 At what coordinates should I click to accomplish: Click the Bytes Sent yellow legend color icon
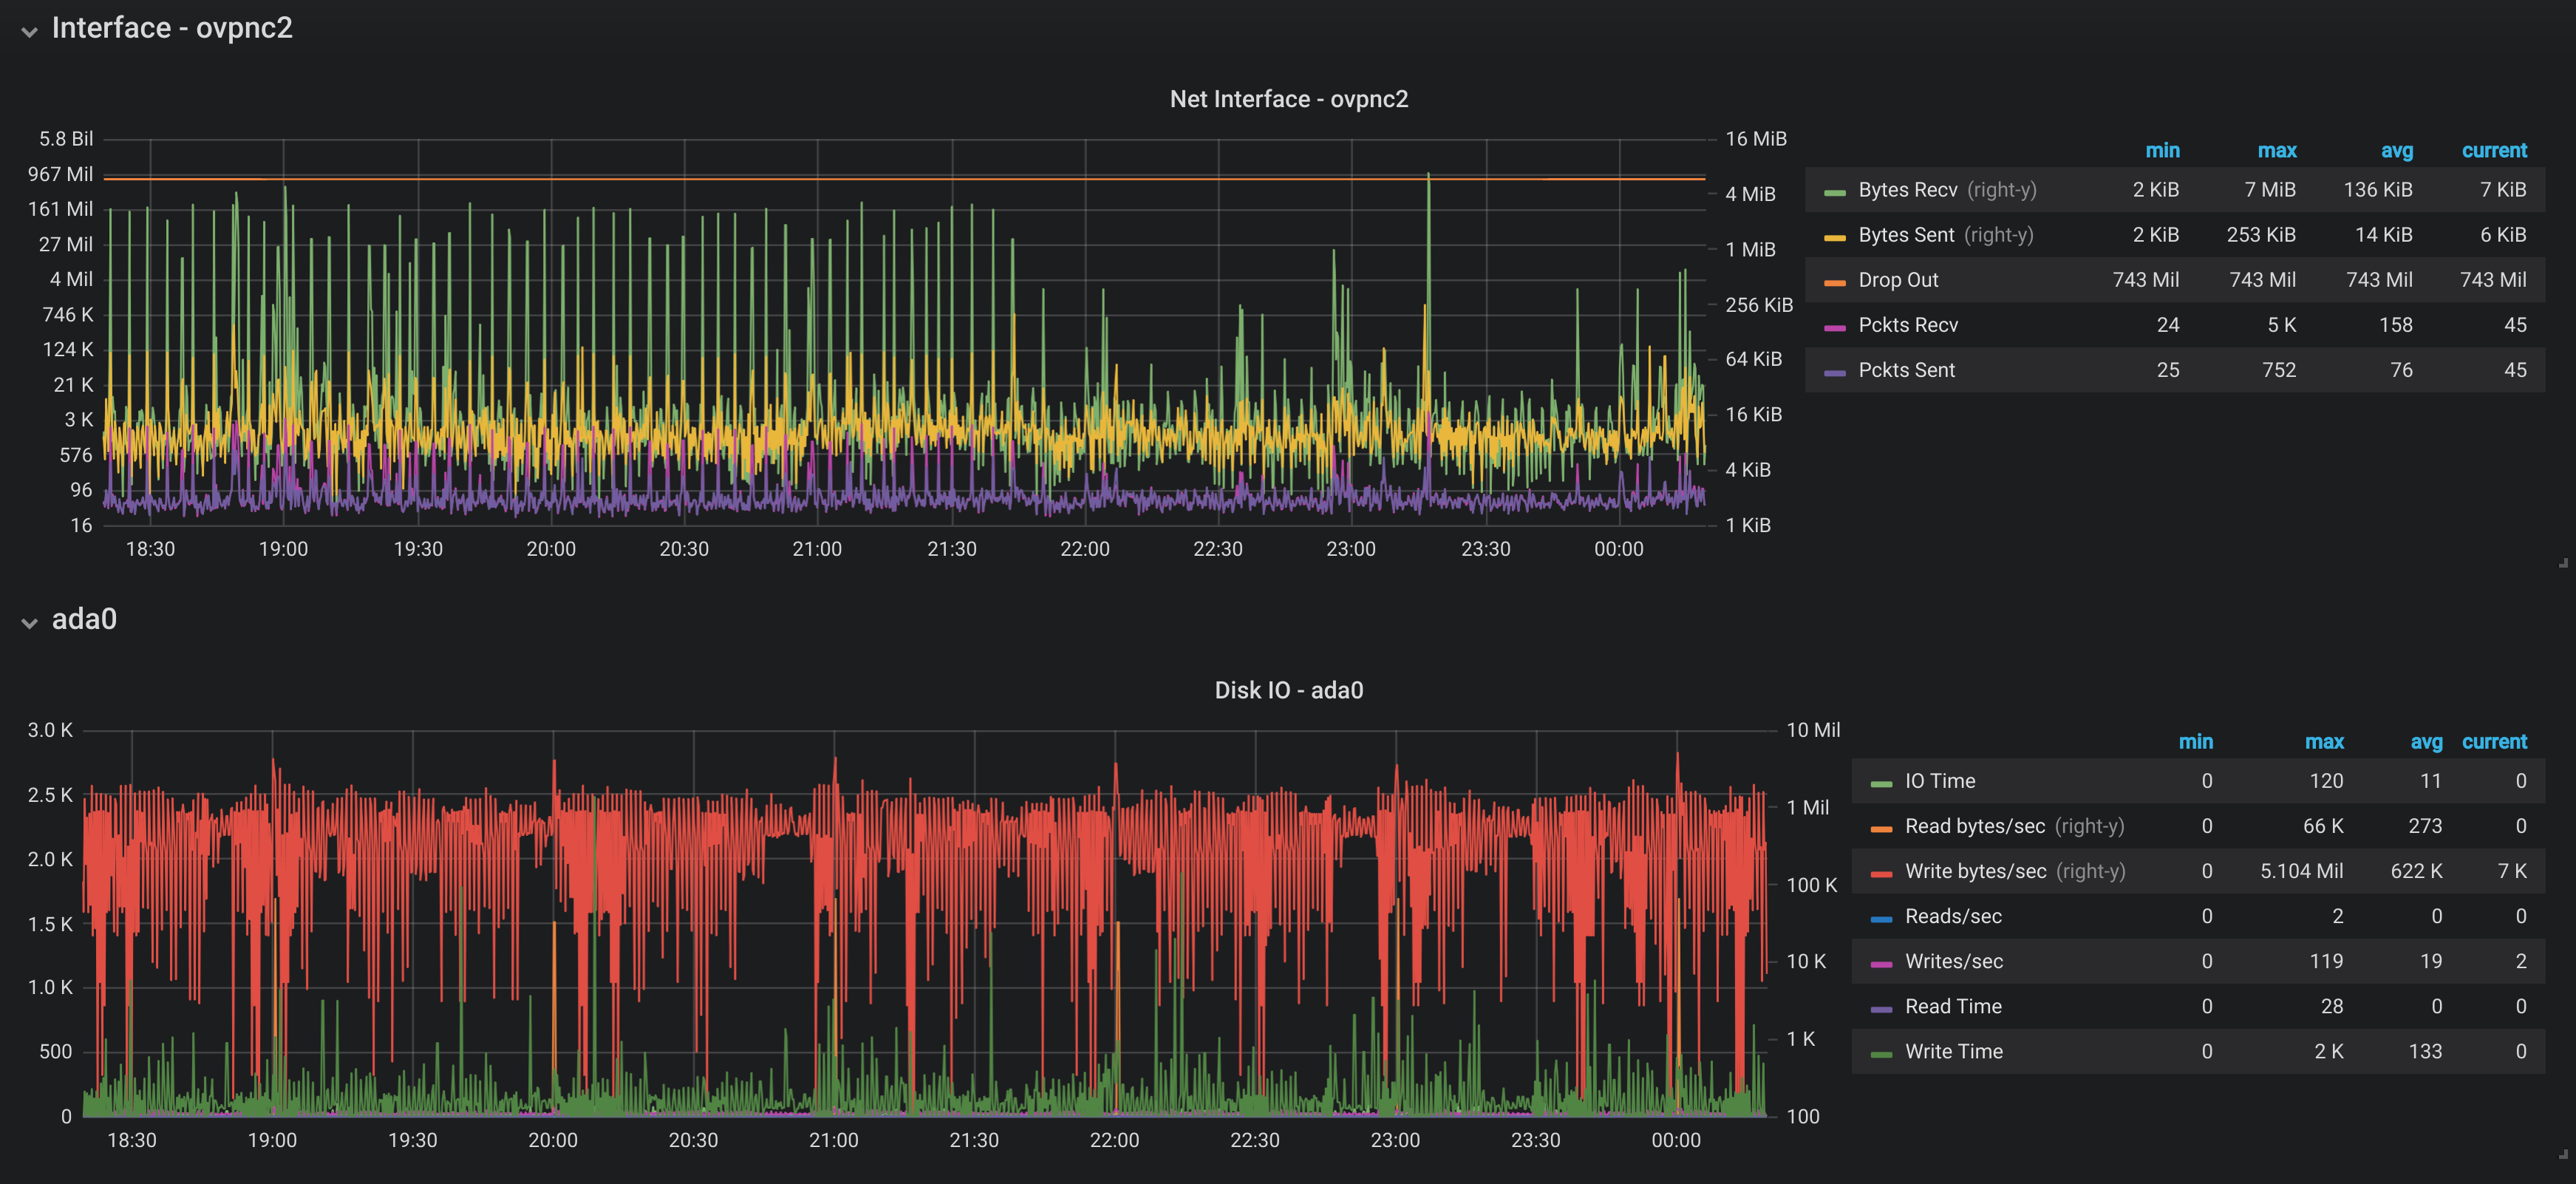point(1834,237)
